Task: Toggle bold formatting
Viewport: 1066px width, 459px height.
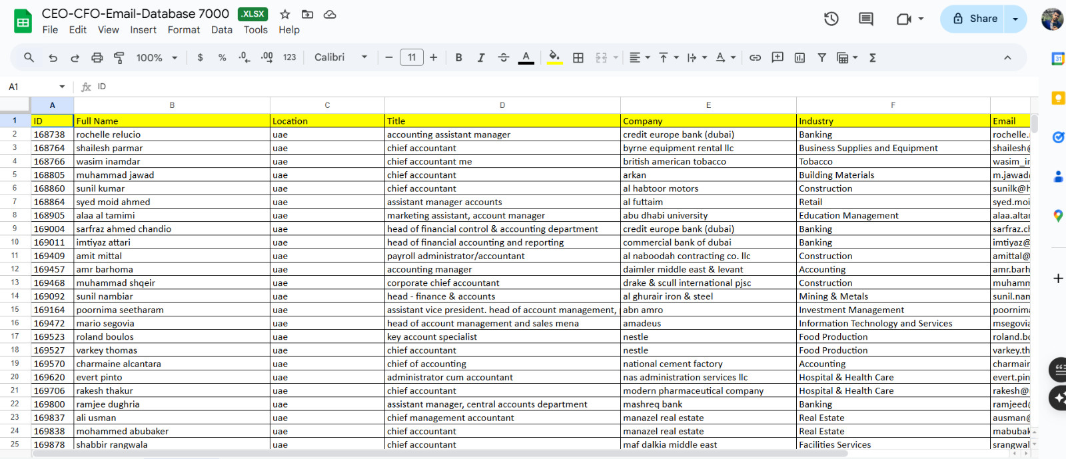Action: (x=458, y=58)
